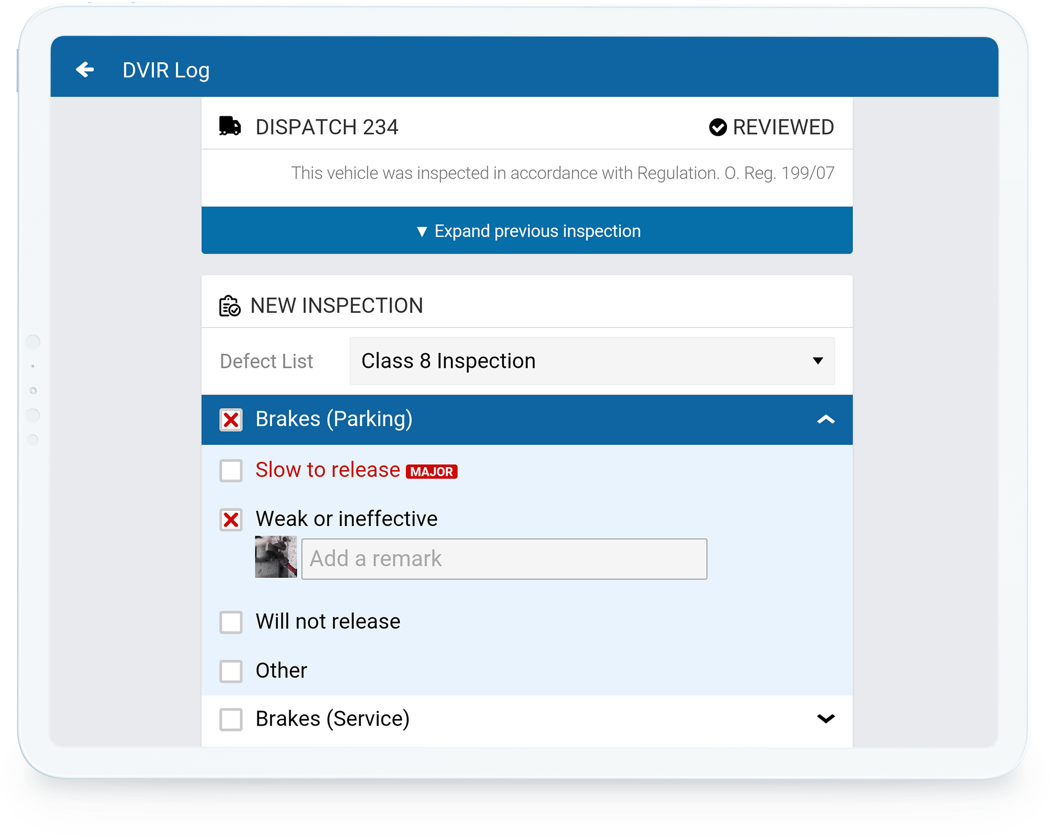Click the reviewed checkmark badge icon
This screenshot has width=1050, height=837.
[x=718, y=128]
